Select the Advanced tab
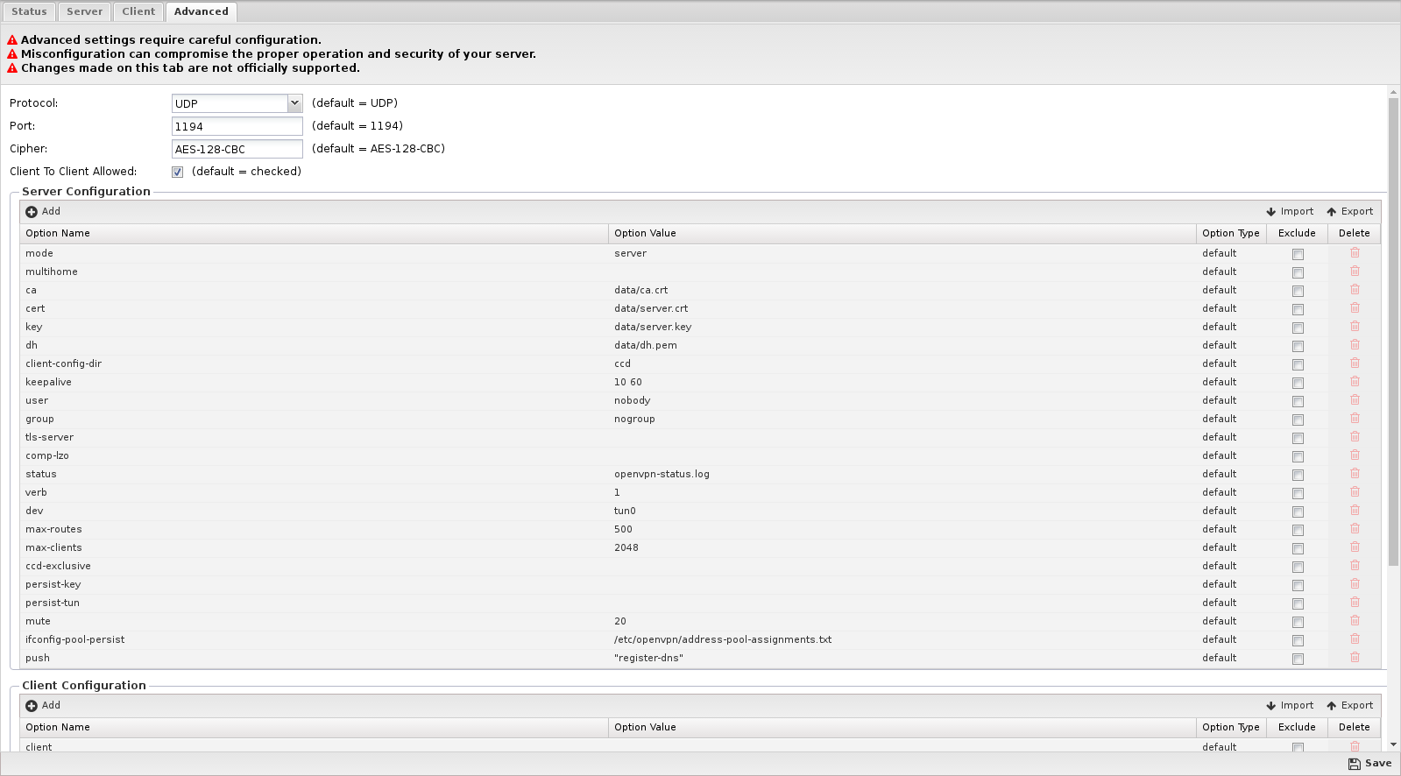 click(x=201, y=11)
